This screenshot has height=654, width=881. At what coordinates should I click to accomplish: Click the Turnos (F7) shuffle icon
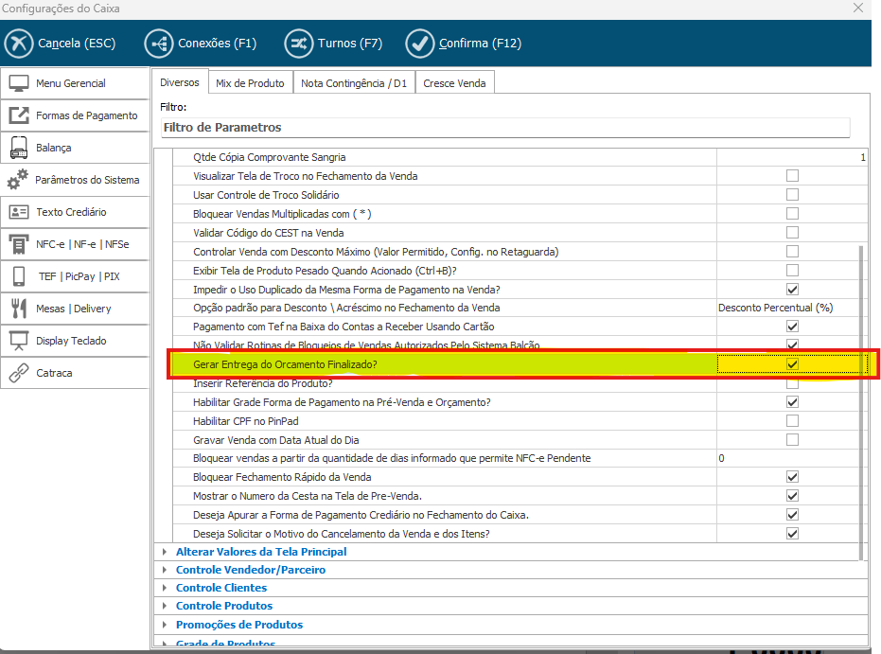tap(299, 44)
